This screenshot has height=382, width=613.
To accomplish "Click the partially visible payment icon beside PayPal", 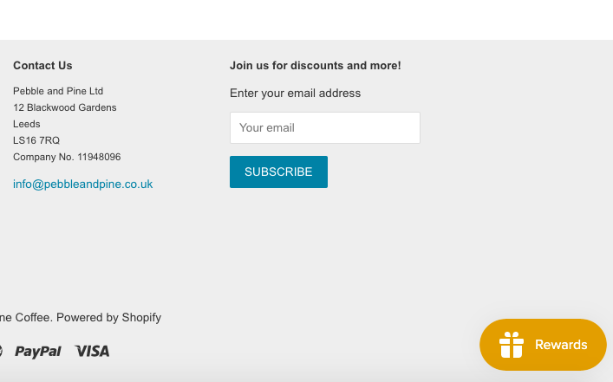I will pos(1,351).
